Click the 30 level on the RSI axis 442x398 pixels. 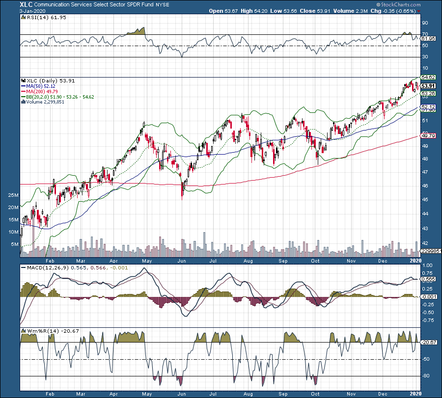pyautogui.click(x=425, y=57)
